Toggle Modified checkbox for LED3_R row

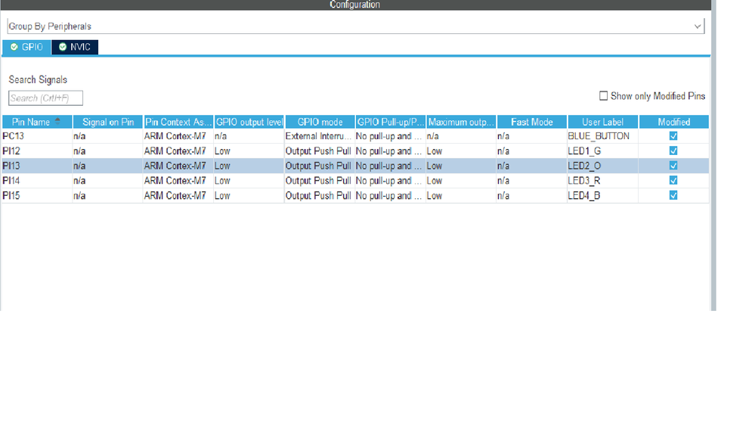[x=673, y=181]
